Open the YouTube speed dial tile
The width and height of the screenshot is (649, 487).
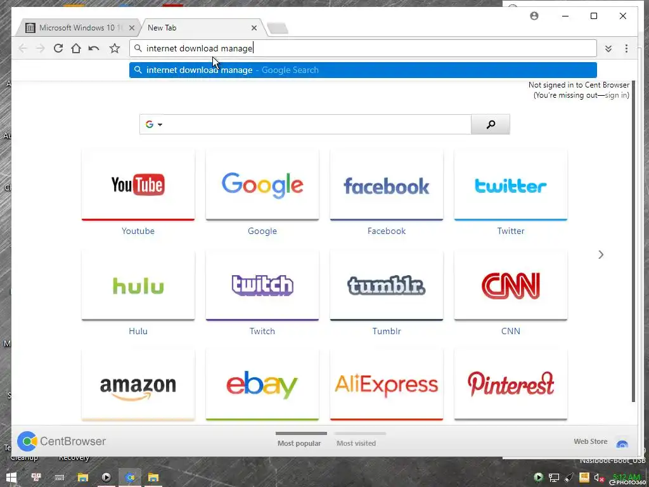(138, 185)
